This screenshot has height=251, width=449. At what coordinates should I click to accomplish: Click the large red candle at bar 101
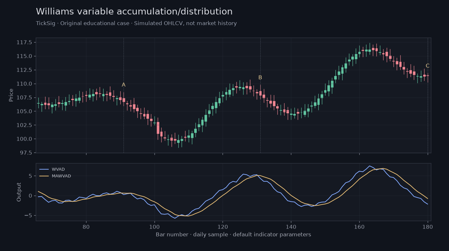tap(158, 128)
